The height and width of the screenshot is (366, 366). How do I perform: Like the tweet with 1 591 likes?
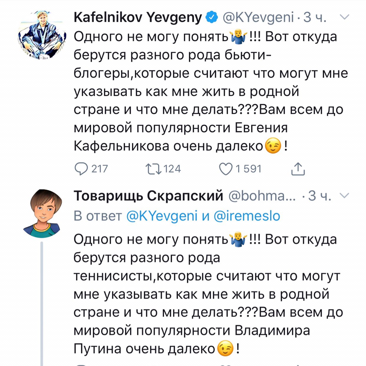click(226, 169)
